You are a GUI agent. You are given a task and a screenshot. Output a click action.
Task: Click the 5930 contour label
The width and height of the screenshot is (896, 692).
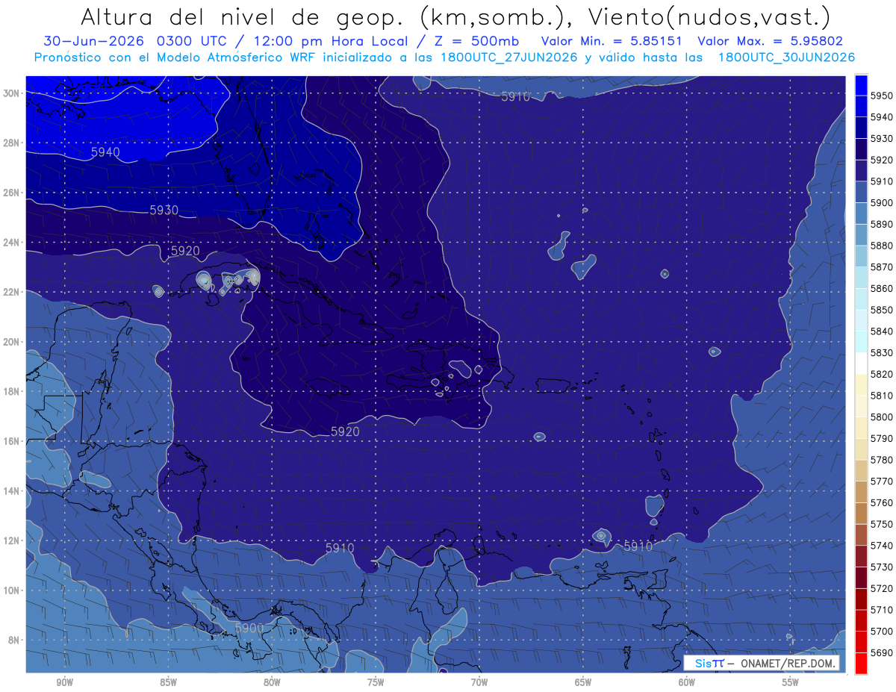point(164,211)
